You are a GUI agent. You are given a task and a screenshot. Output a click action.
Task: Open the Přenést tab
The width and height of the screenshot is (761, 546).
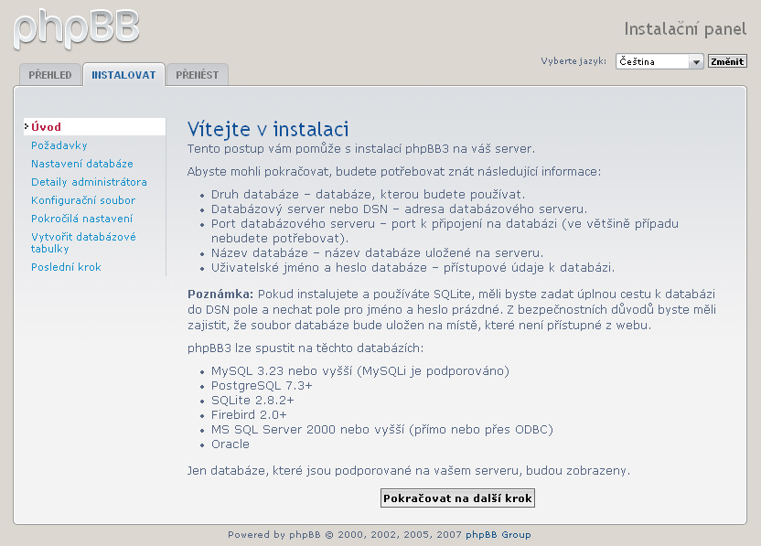(197, 75)
